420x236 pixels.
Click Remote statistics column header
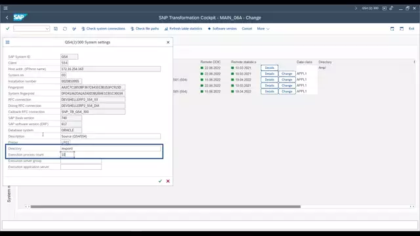pyautogui.click(x=243, y=62)
